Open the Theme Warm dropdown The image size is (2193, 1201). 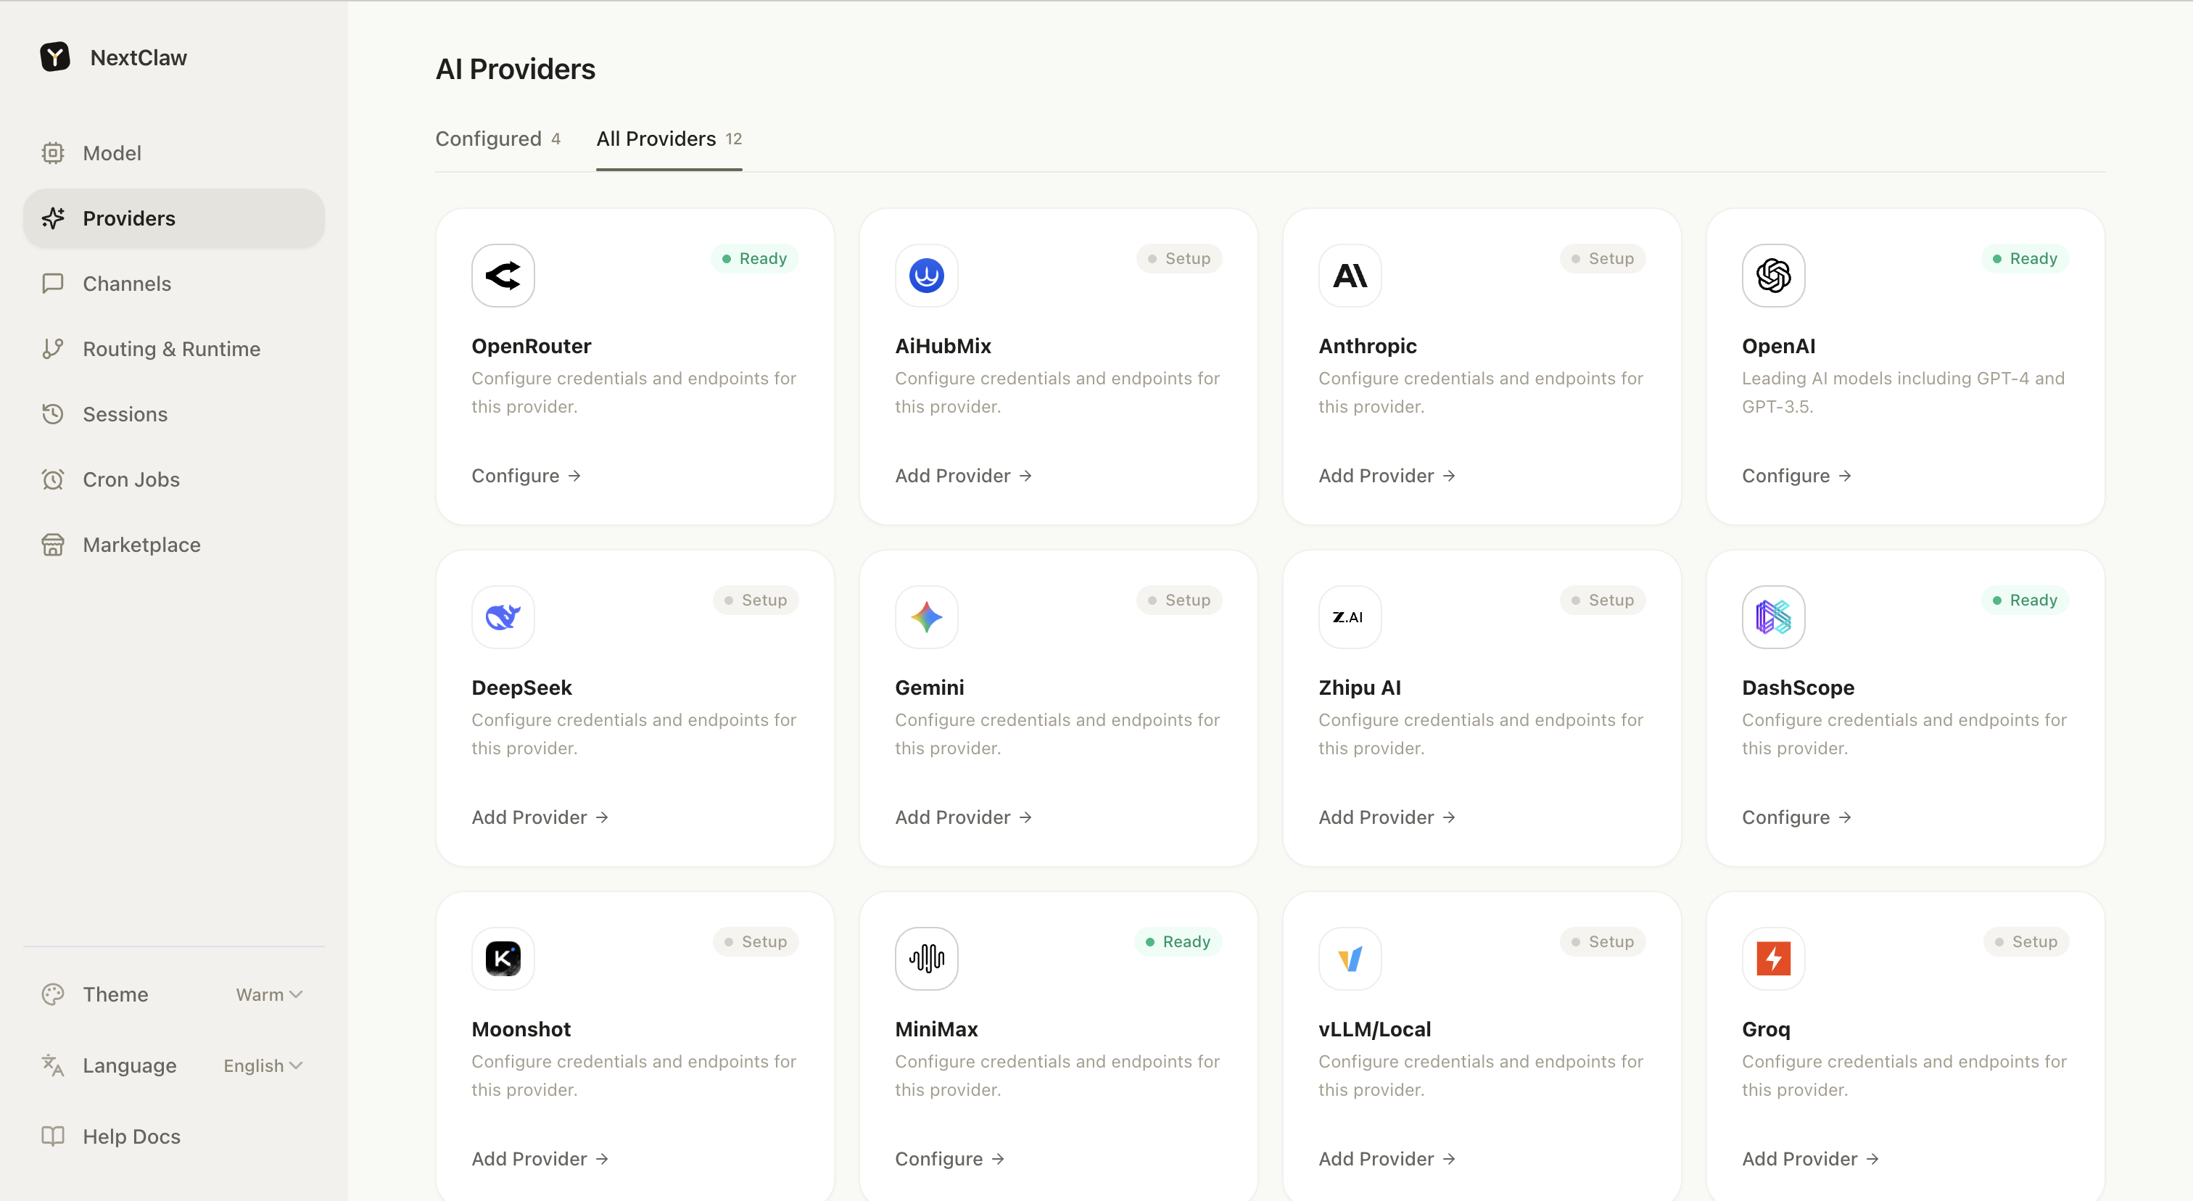pos(268,994)
